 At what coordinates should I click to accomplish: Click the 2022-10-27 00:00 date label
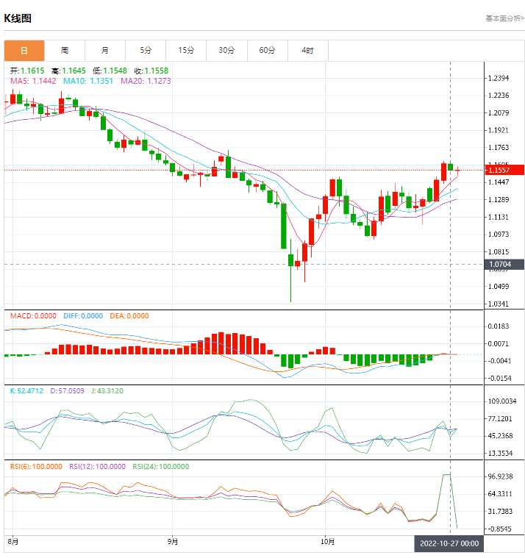click(449, 544)
